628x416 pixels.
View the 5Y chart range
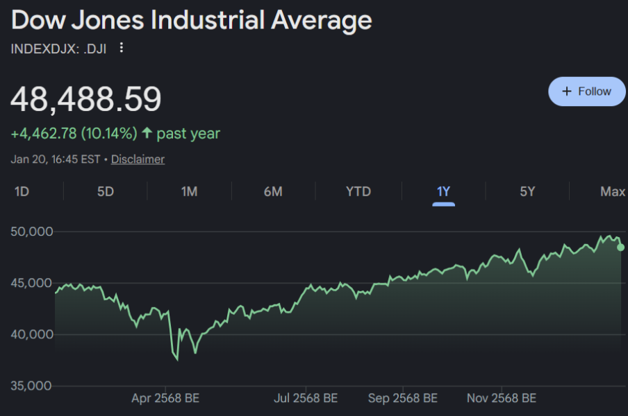click(x=527, y=191)
